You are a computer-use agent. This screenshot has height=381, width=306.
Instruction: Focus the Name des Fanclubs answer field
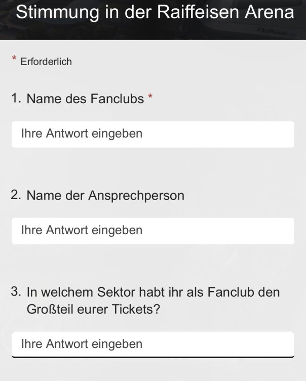[152, 134]
